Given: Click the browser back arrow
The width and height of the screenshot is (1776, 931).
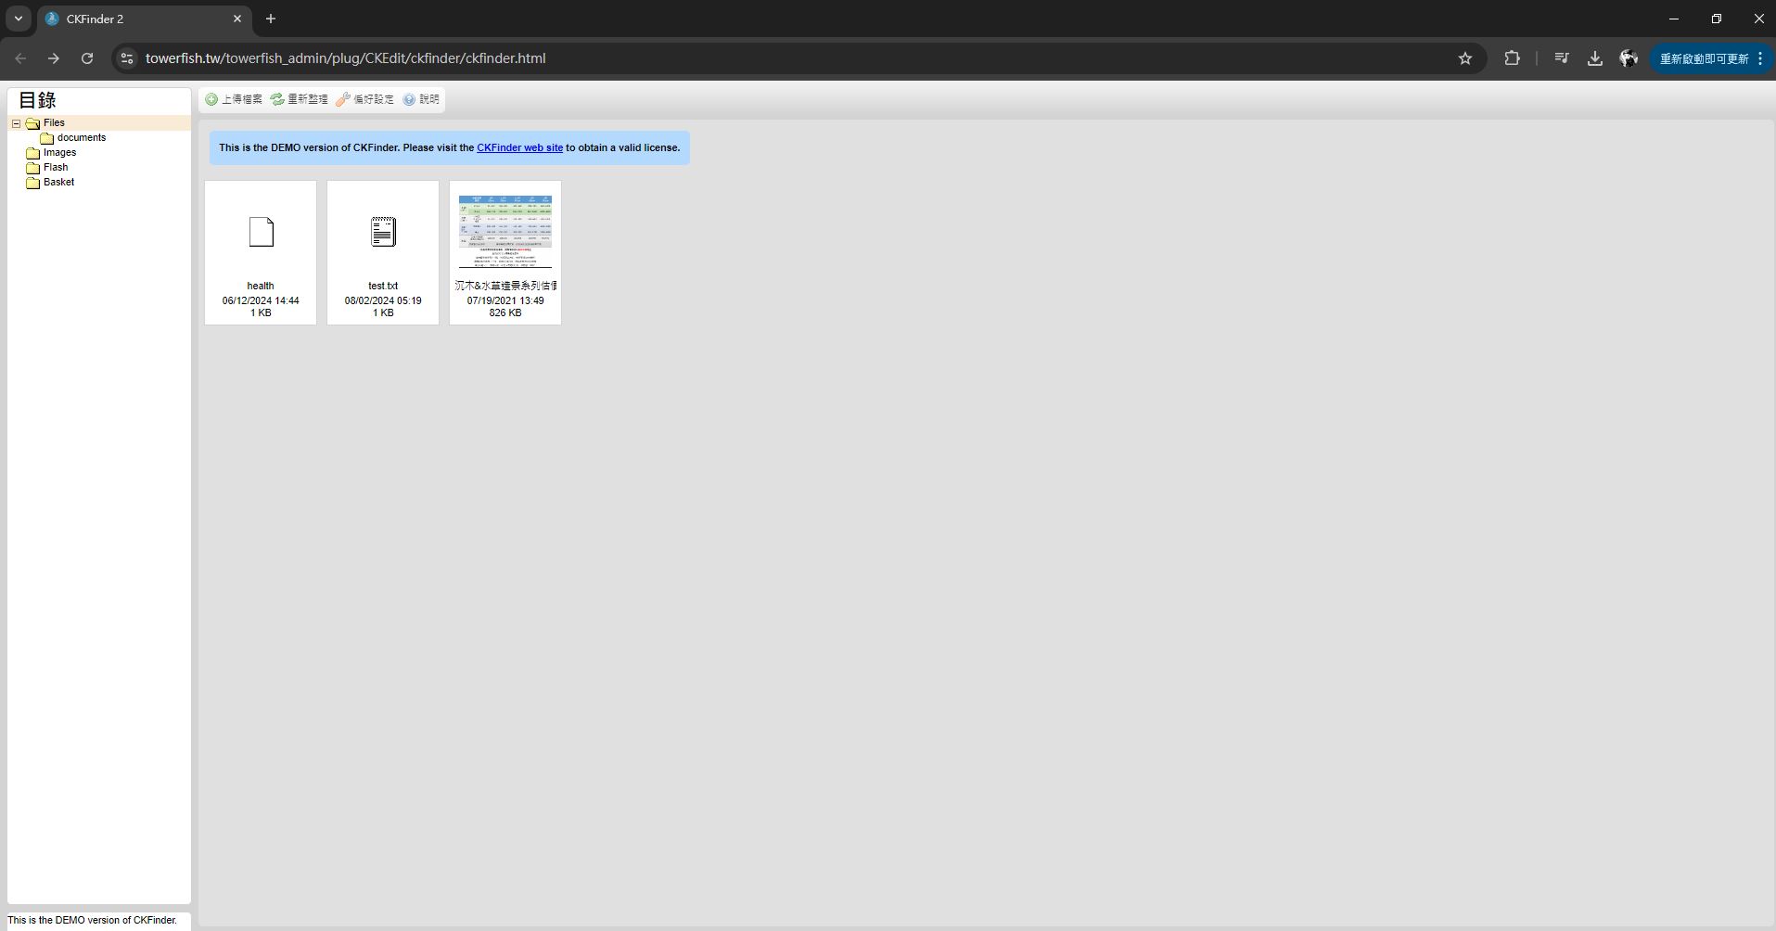Looking at the screenshot, I should click(x=20, y=58).
